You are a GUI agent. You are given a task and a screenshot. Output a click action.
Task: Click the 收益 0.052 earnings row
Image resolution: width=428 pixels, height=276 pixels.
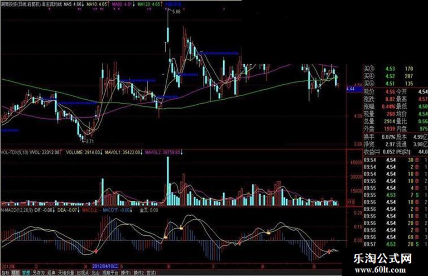(x=380, y=152)
